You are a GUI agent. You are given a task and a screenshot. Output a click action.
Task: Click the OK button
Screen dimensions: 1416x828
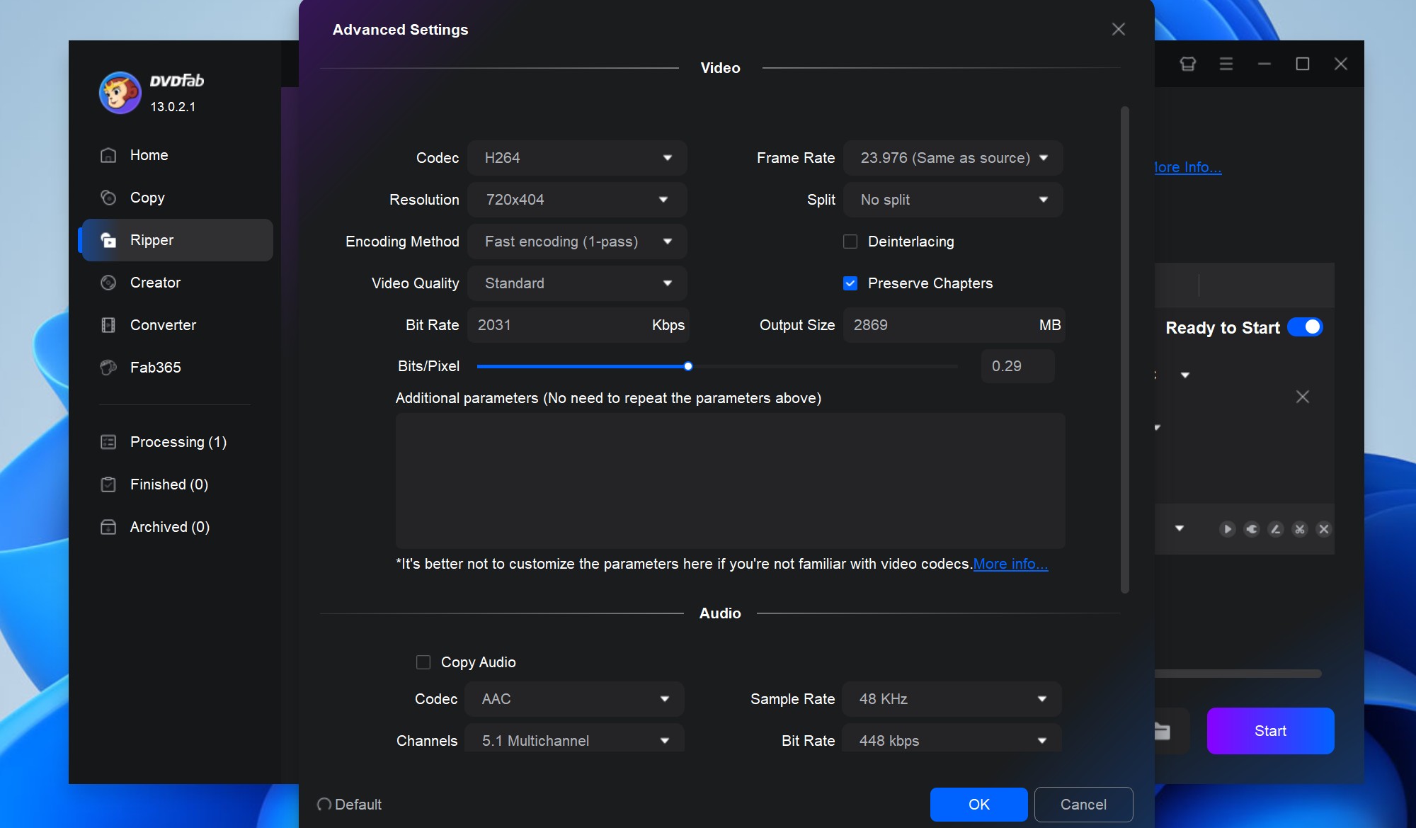click(x=978, y=803)
